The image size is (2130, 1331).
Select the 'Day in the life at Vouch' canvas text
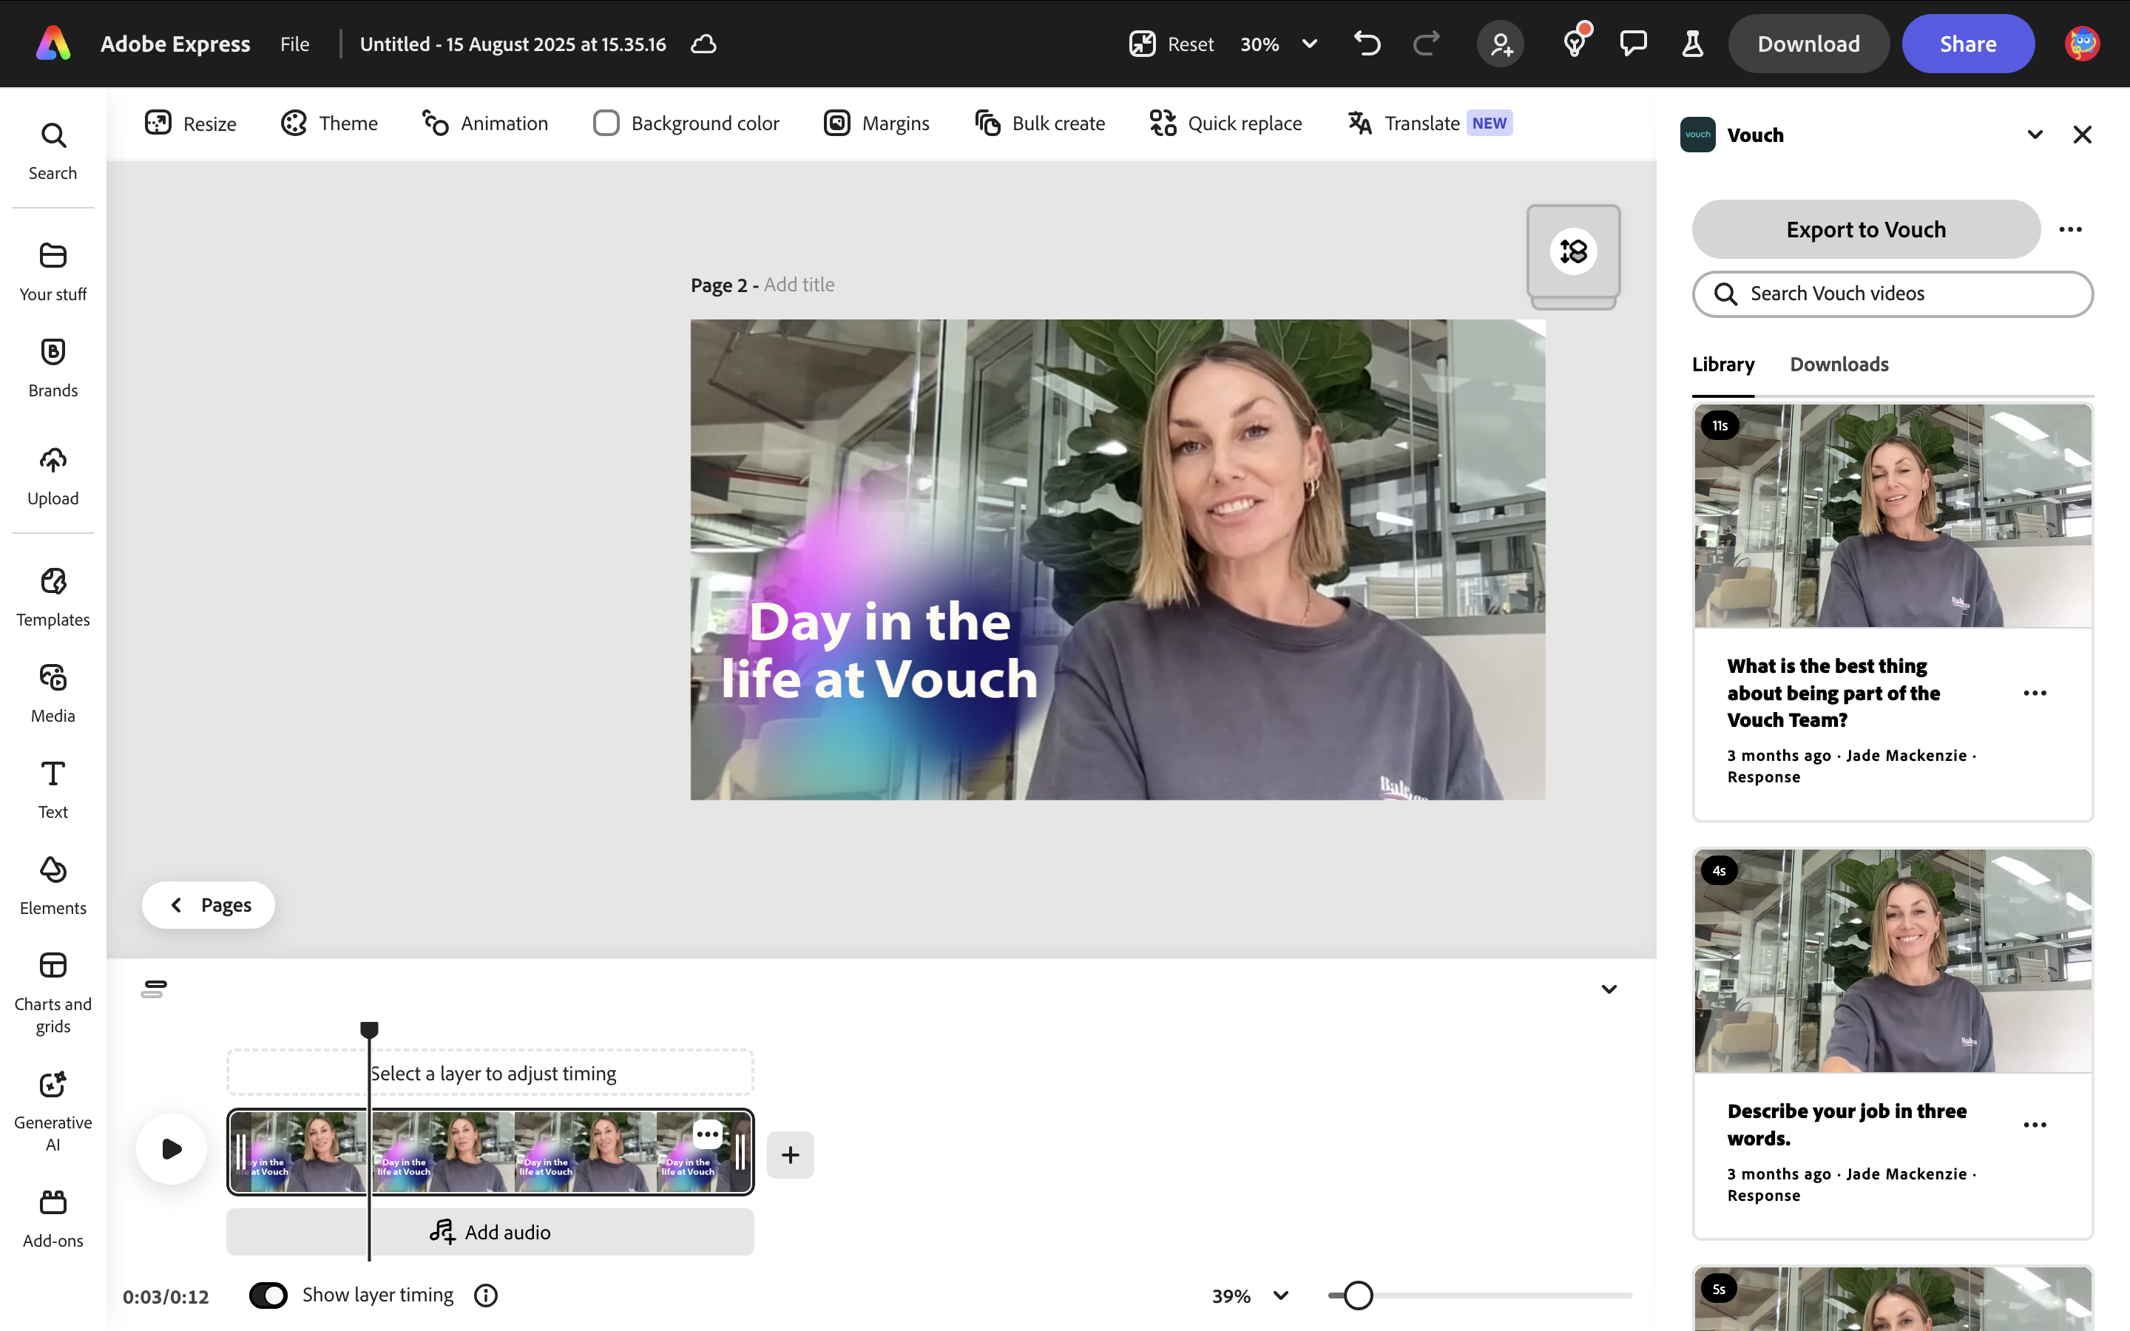[879, 650]
